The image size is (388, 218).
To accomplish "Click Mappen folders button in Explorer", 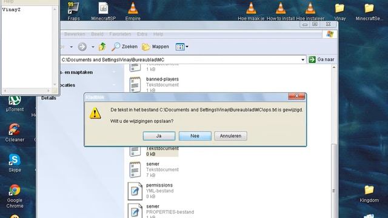I will 155,47.
